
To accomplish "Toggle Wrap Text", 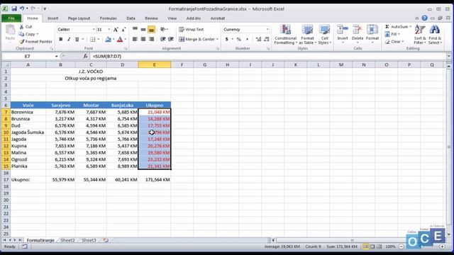I will [192, 29].
